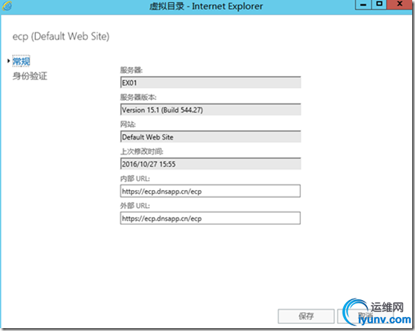
Task: Select the 常规 tab
Action: (21, 61)
